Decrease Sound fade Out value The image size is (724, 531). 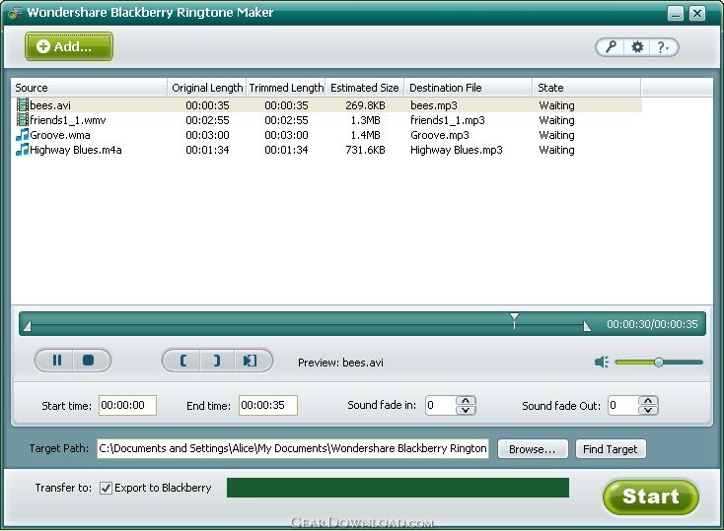(648, 410)
